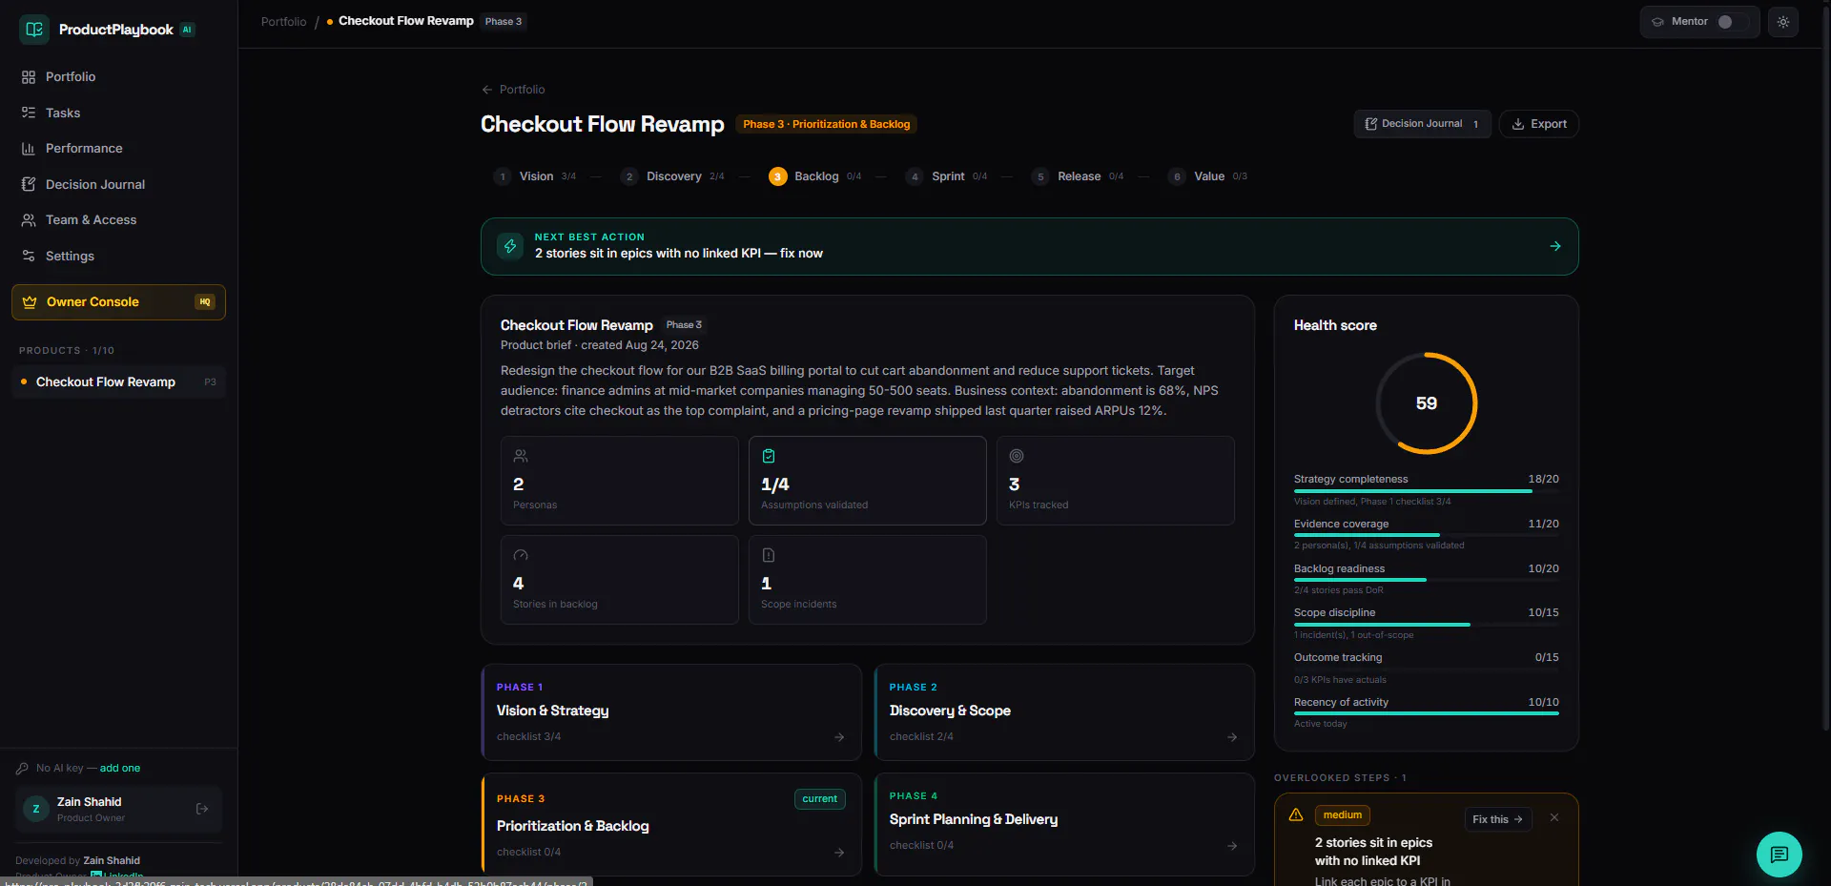Toggle the light/dark theme sun icon
Screen dimensions: 1831x886
pyautogui.click(x=1783, y=22)
